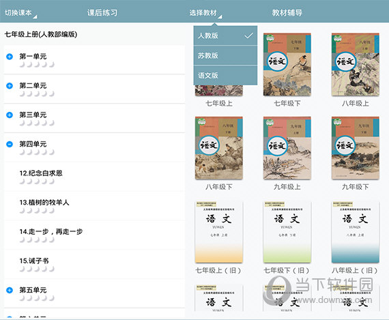Click the 第三单元 unit title

(33, 115)
